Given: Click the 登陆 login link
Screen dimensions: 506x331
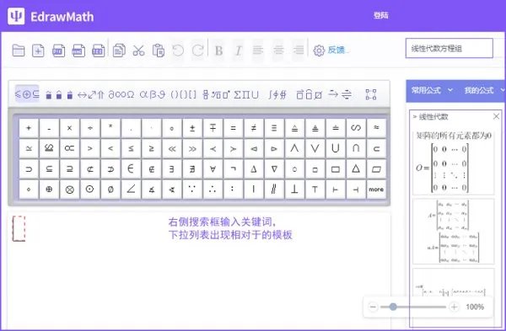Looking at the screenshot, I should [x=381, y=15].
